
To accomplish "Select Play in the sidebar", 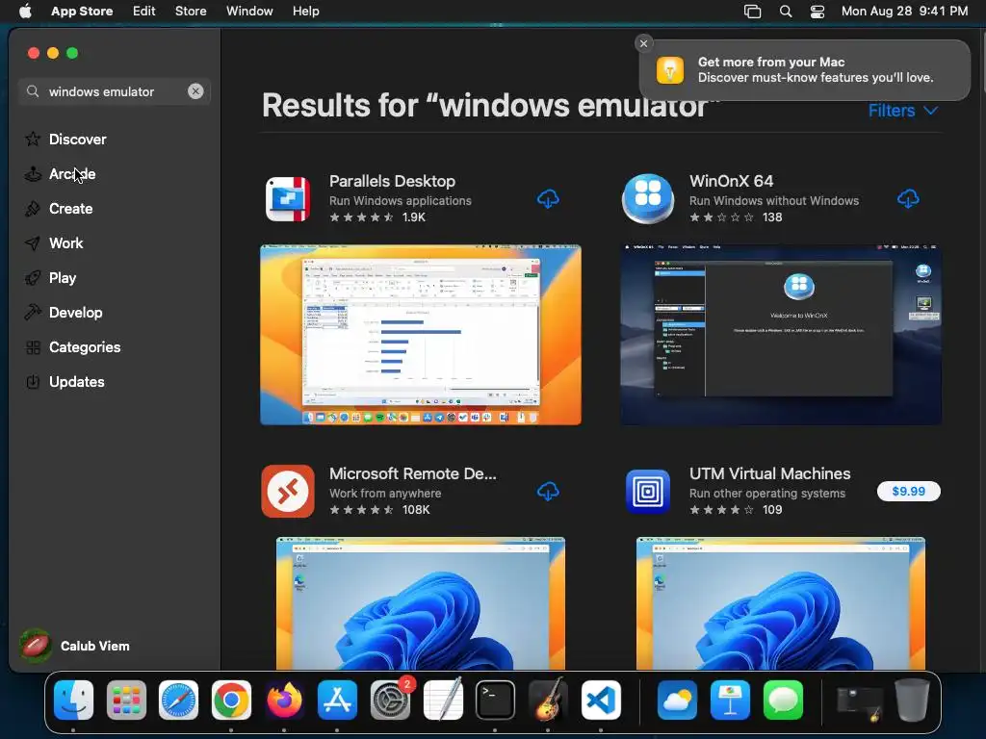I will pyautogui.click(x=63, y=277).
